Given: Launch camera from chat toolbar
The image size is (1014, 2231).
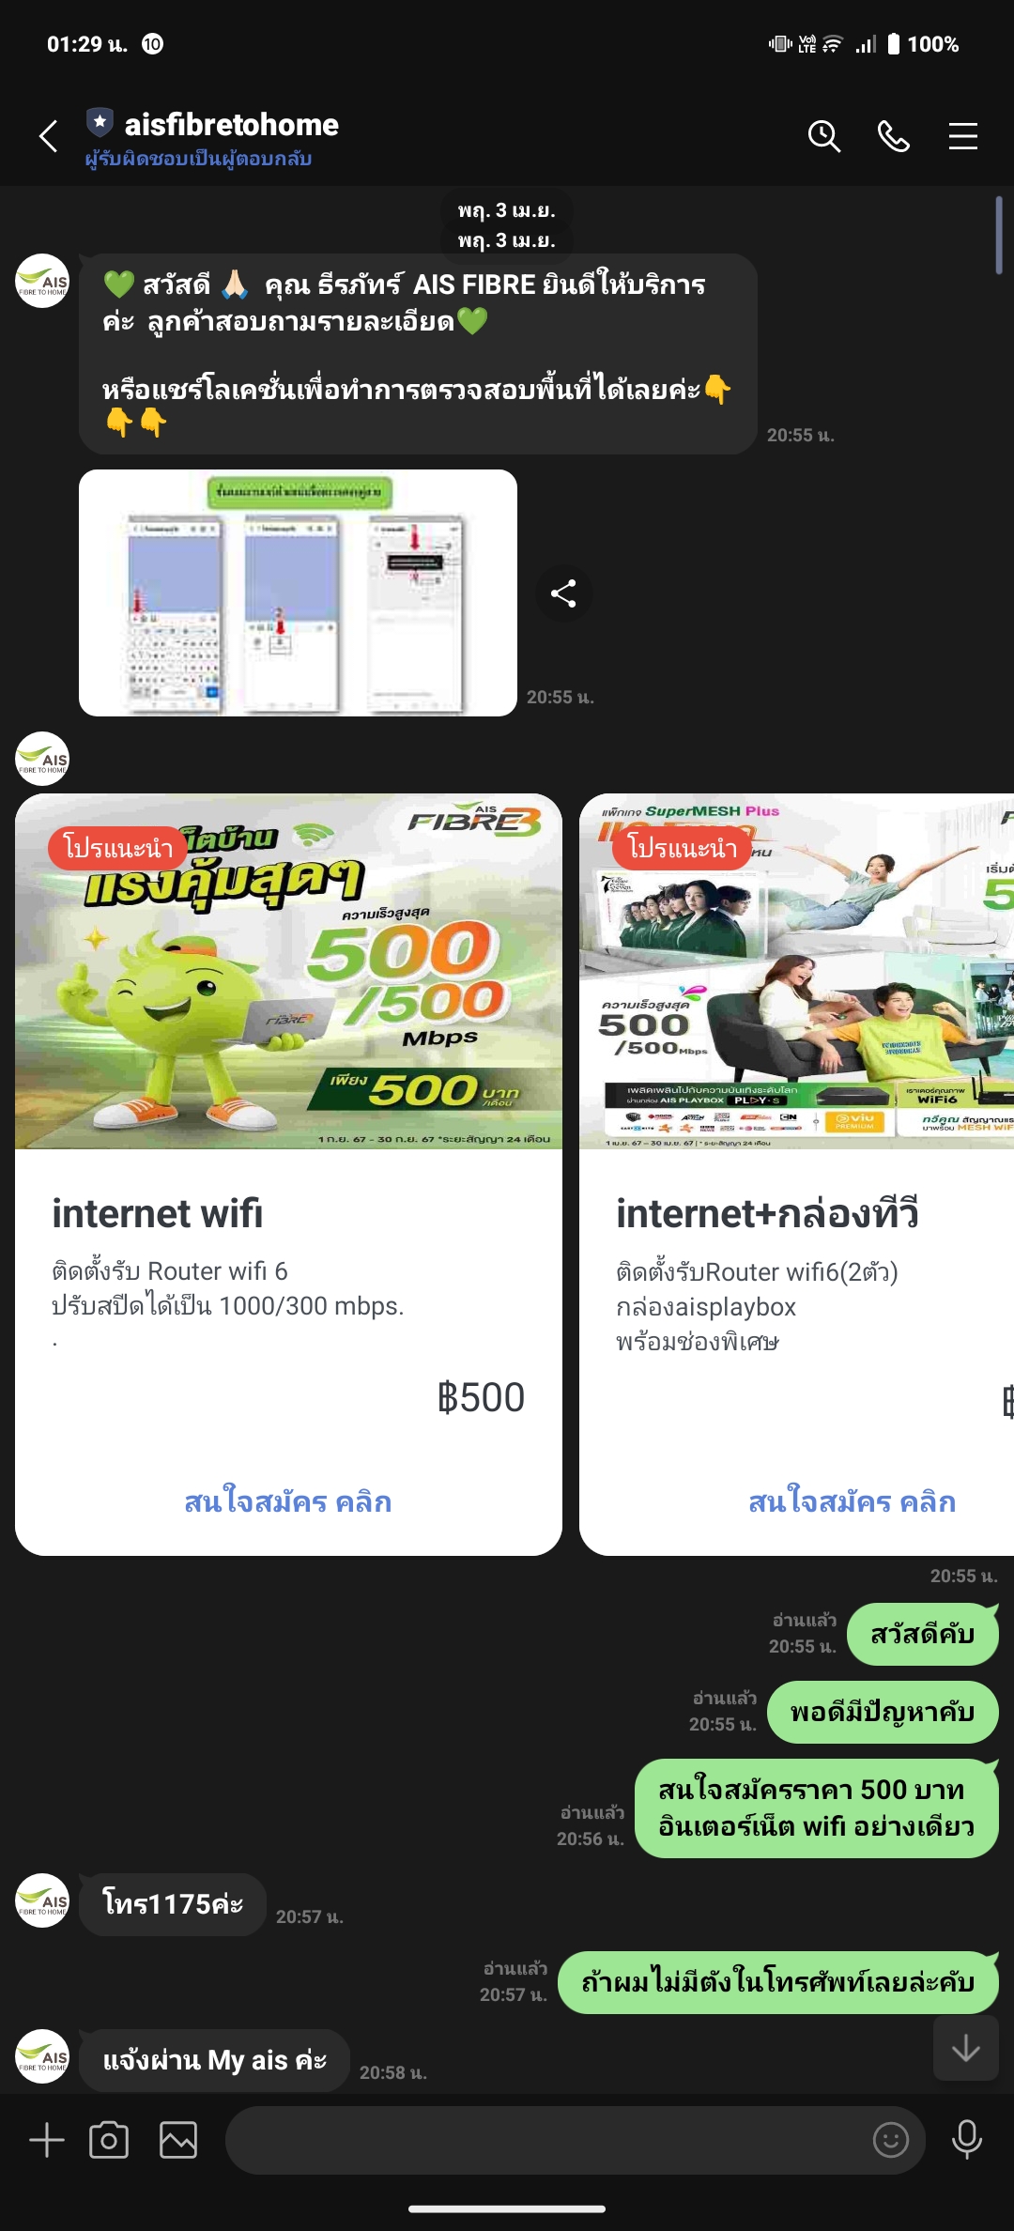Looking at the screenshot, I should coord(109,2140).
